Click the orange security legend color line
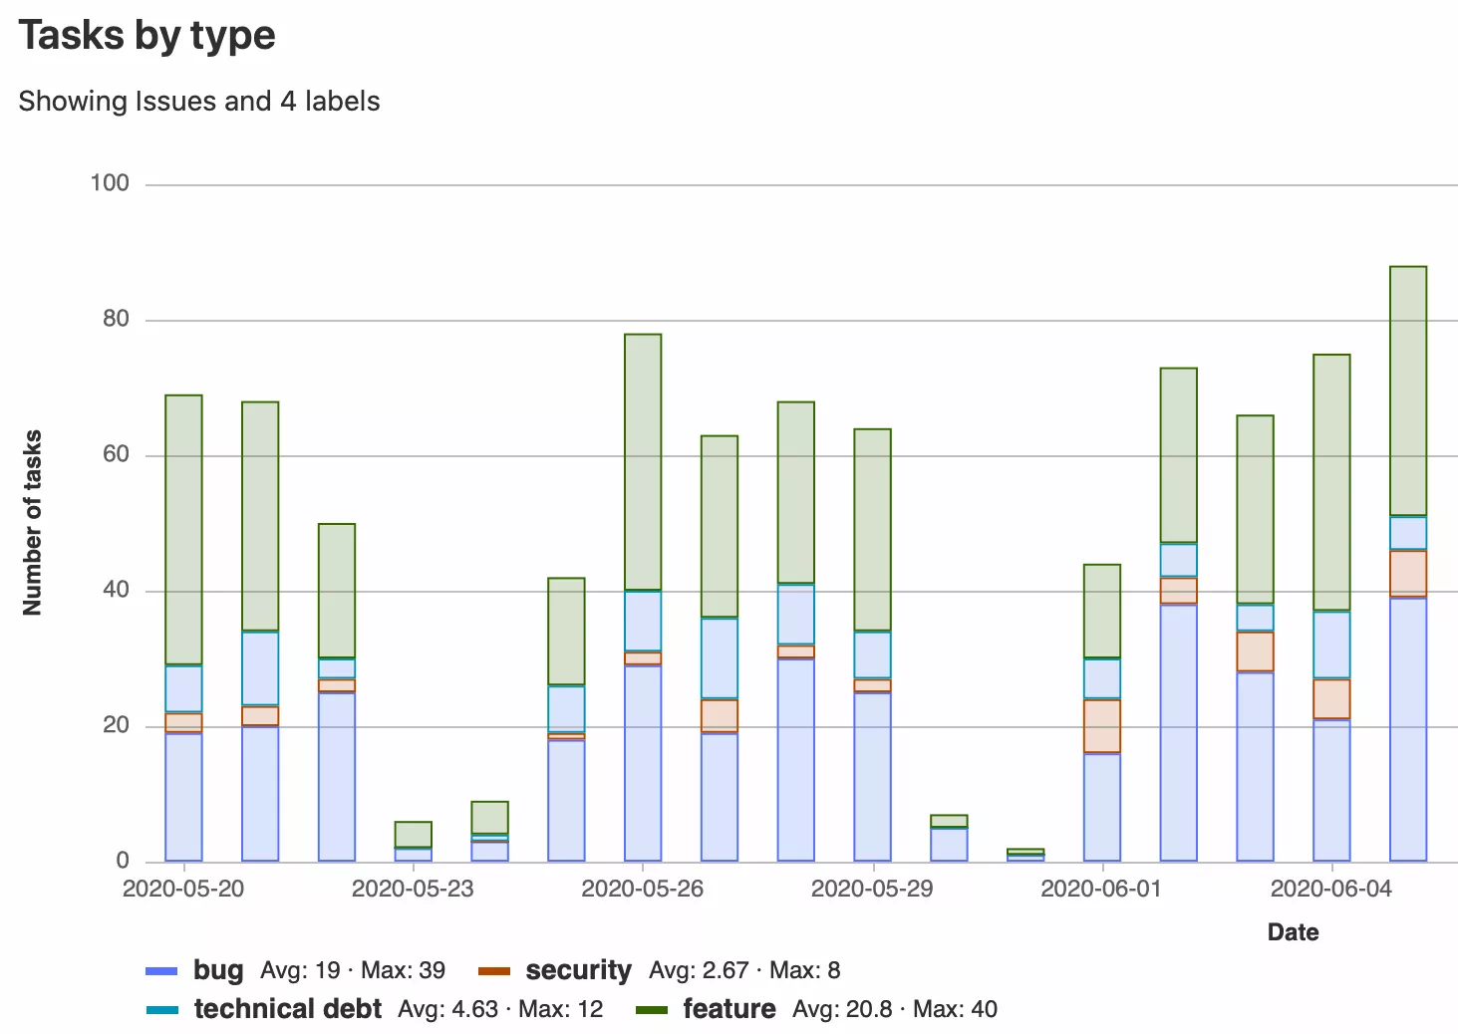 [x=494, y=971]
